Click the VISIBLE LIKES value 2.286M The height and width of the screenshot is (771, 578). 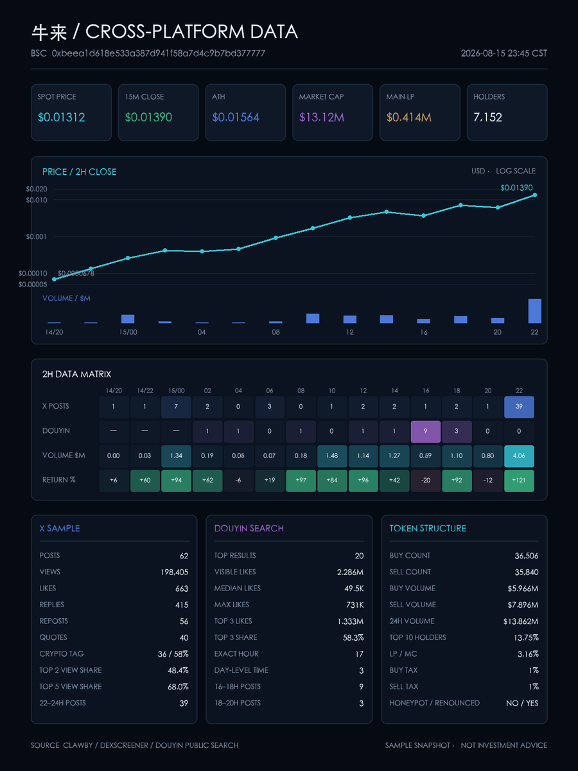point(350,572)
